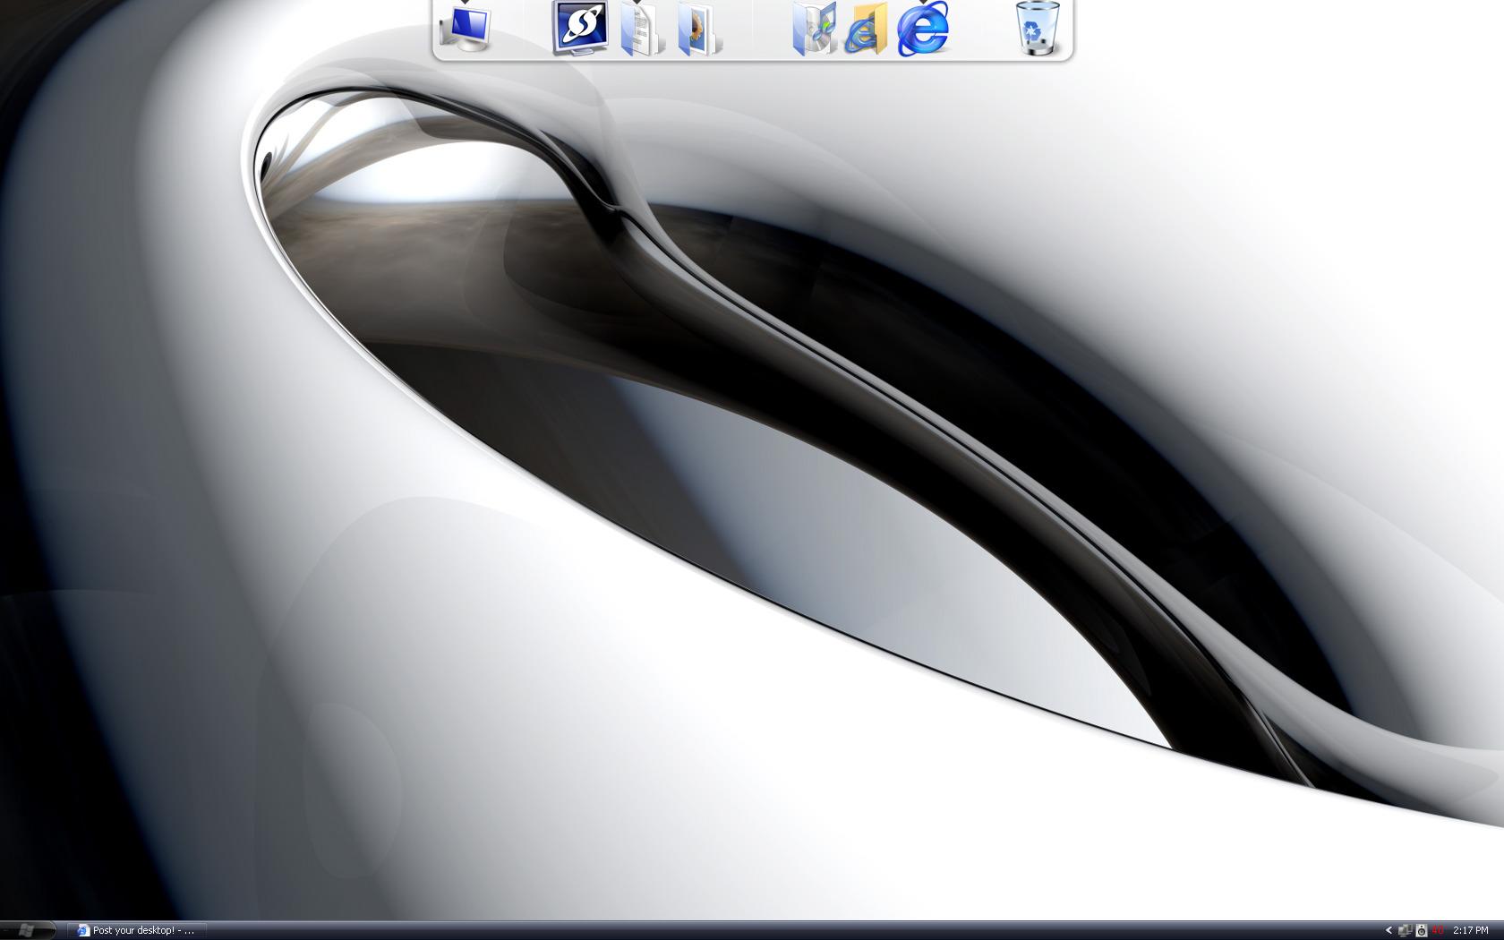Launch the monitor icon with the S planet logo
Image resolution: width=1504 pixels, height=940 pixels.
[580, 28]
